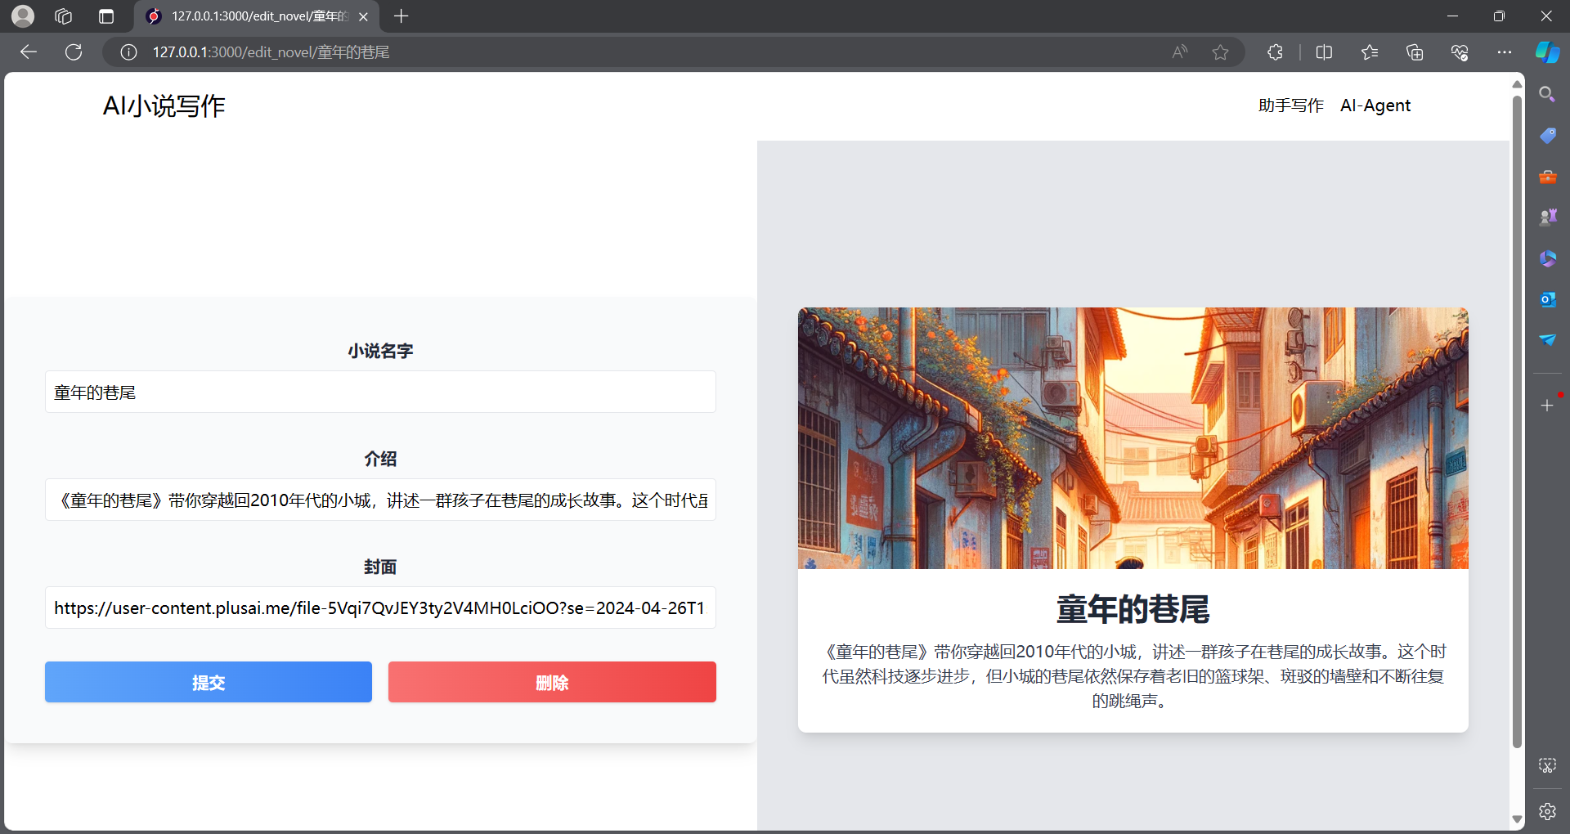Click the scrollbar down arrow
Screen dimensions: 1570x834
1517,819
